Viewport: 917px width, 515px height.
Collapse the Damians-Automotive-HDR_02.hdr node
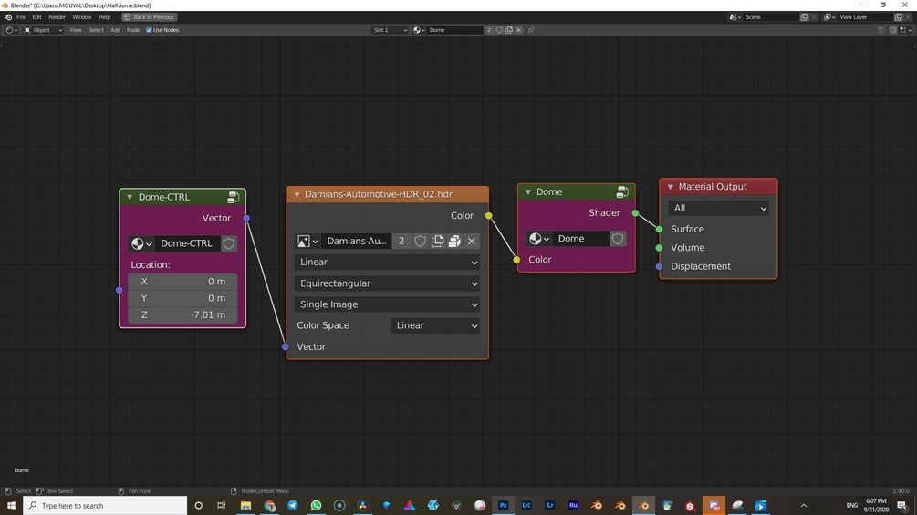(297, 194)
